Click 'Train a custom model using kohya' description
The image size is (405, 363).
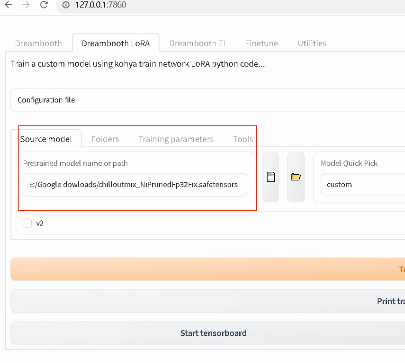click(138, 64)
